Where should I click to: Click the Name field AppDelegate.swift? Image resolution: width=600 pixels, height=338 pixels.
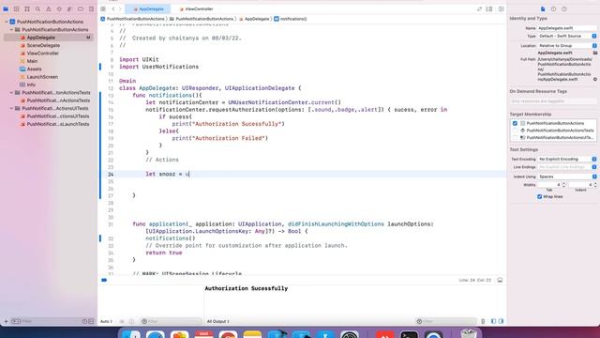(566, 28)
